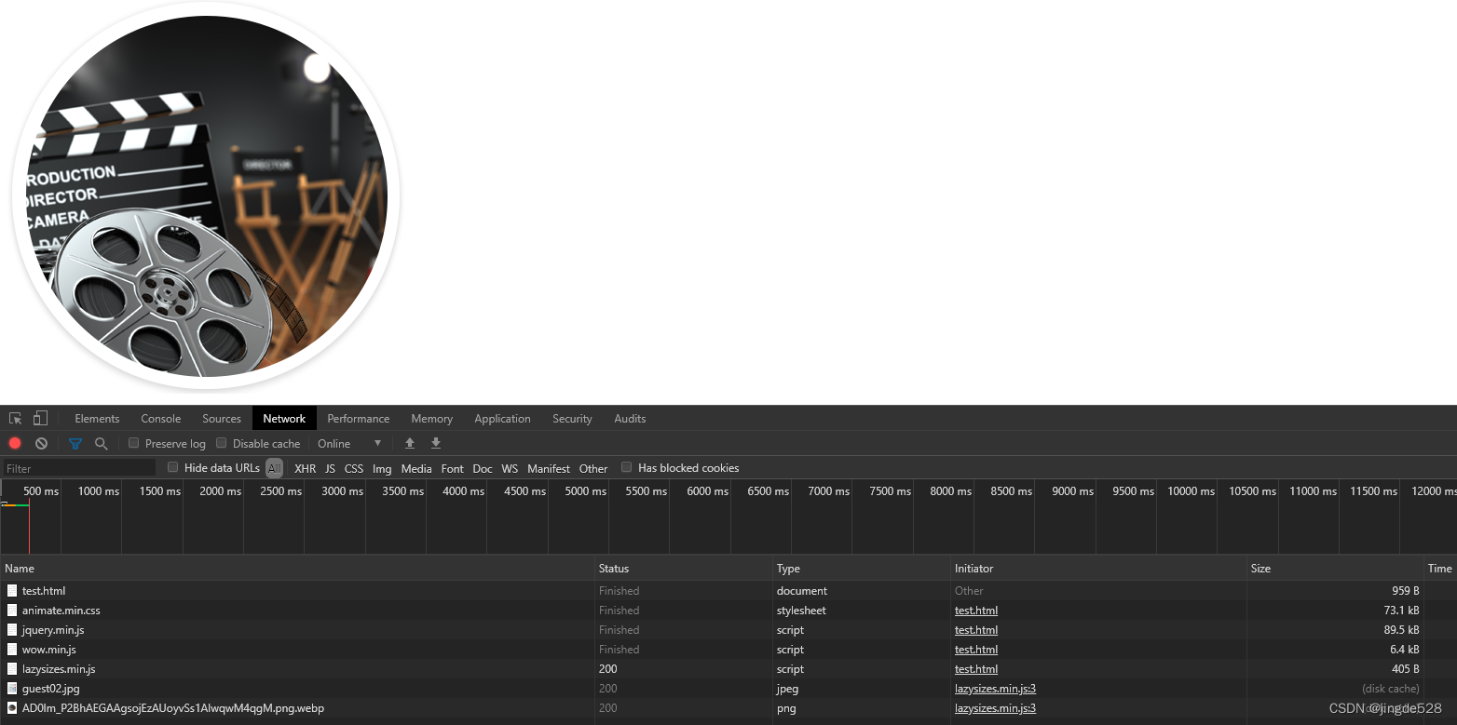
Task: Filter requests by CSS
Action: click(354, 468)
